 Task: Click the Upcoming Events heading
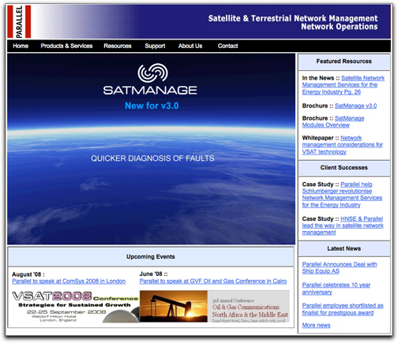[x=151, y=257]
